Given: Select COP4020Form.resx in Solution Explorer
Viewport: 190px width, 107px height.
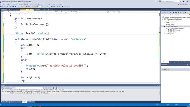Looking at the screenshot, I should click(175, 30).
